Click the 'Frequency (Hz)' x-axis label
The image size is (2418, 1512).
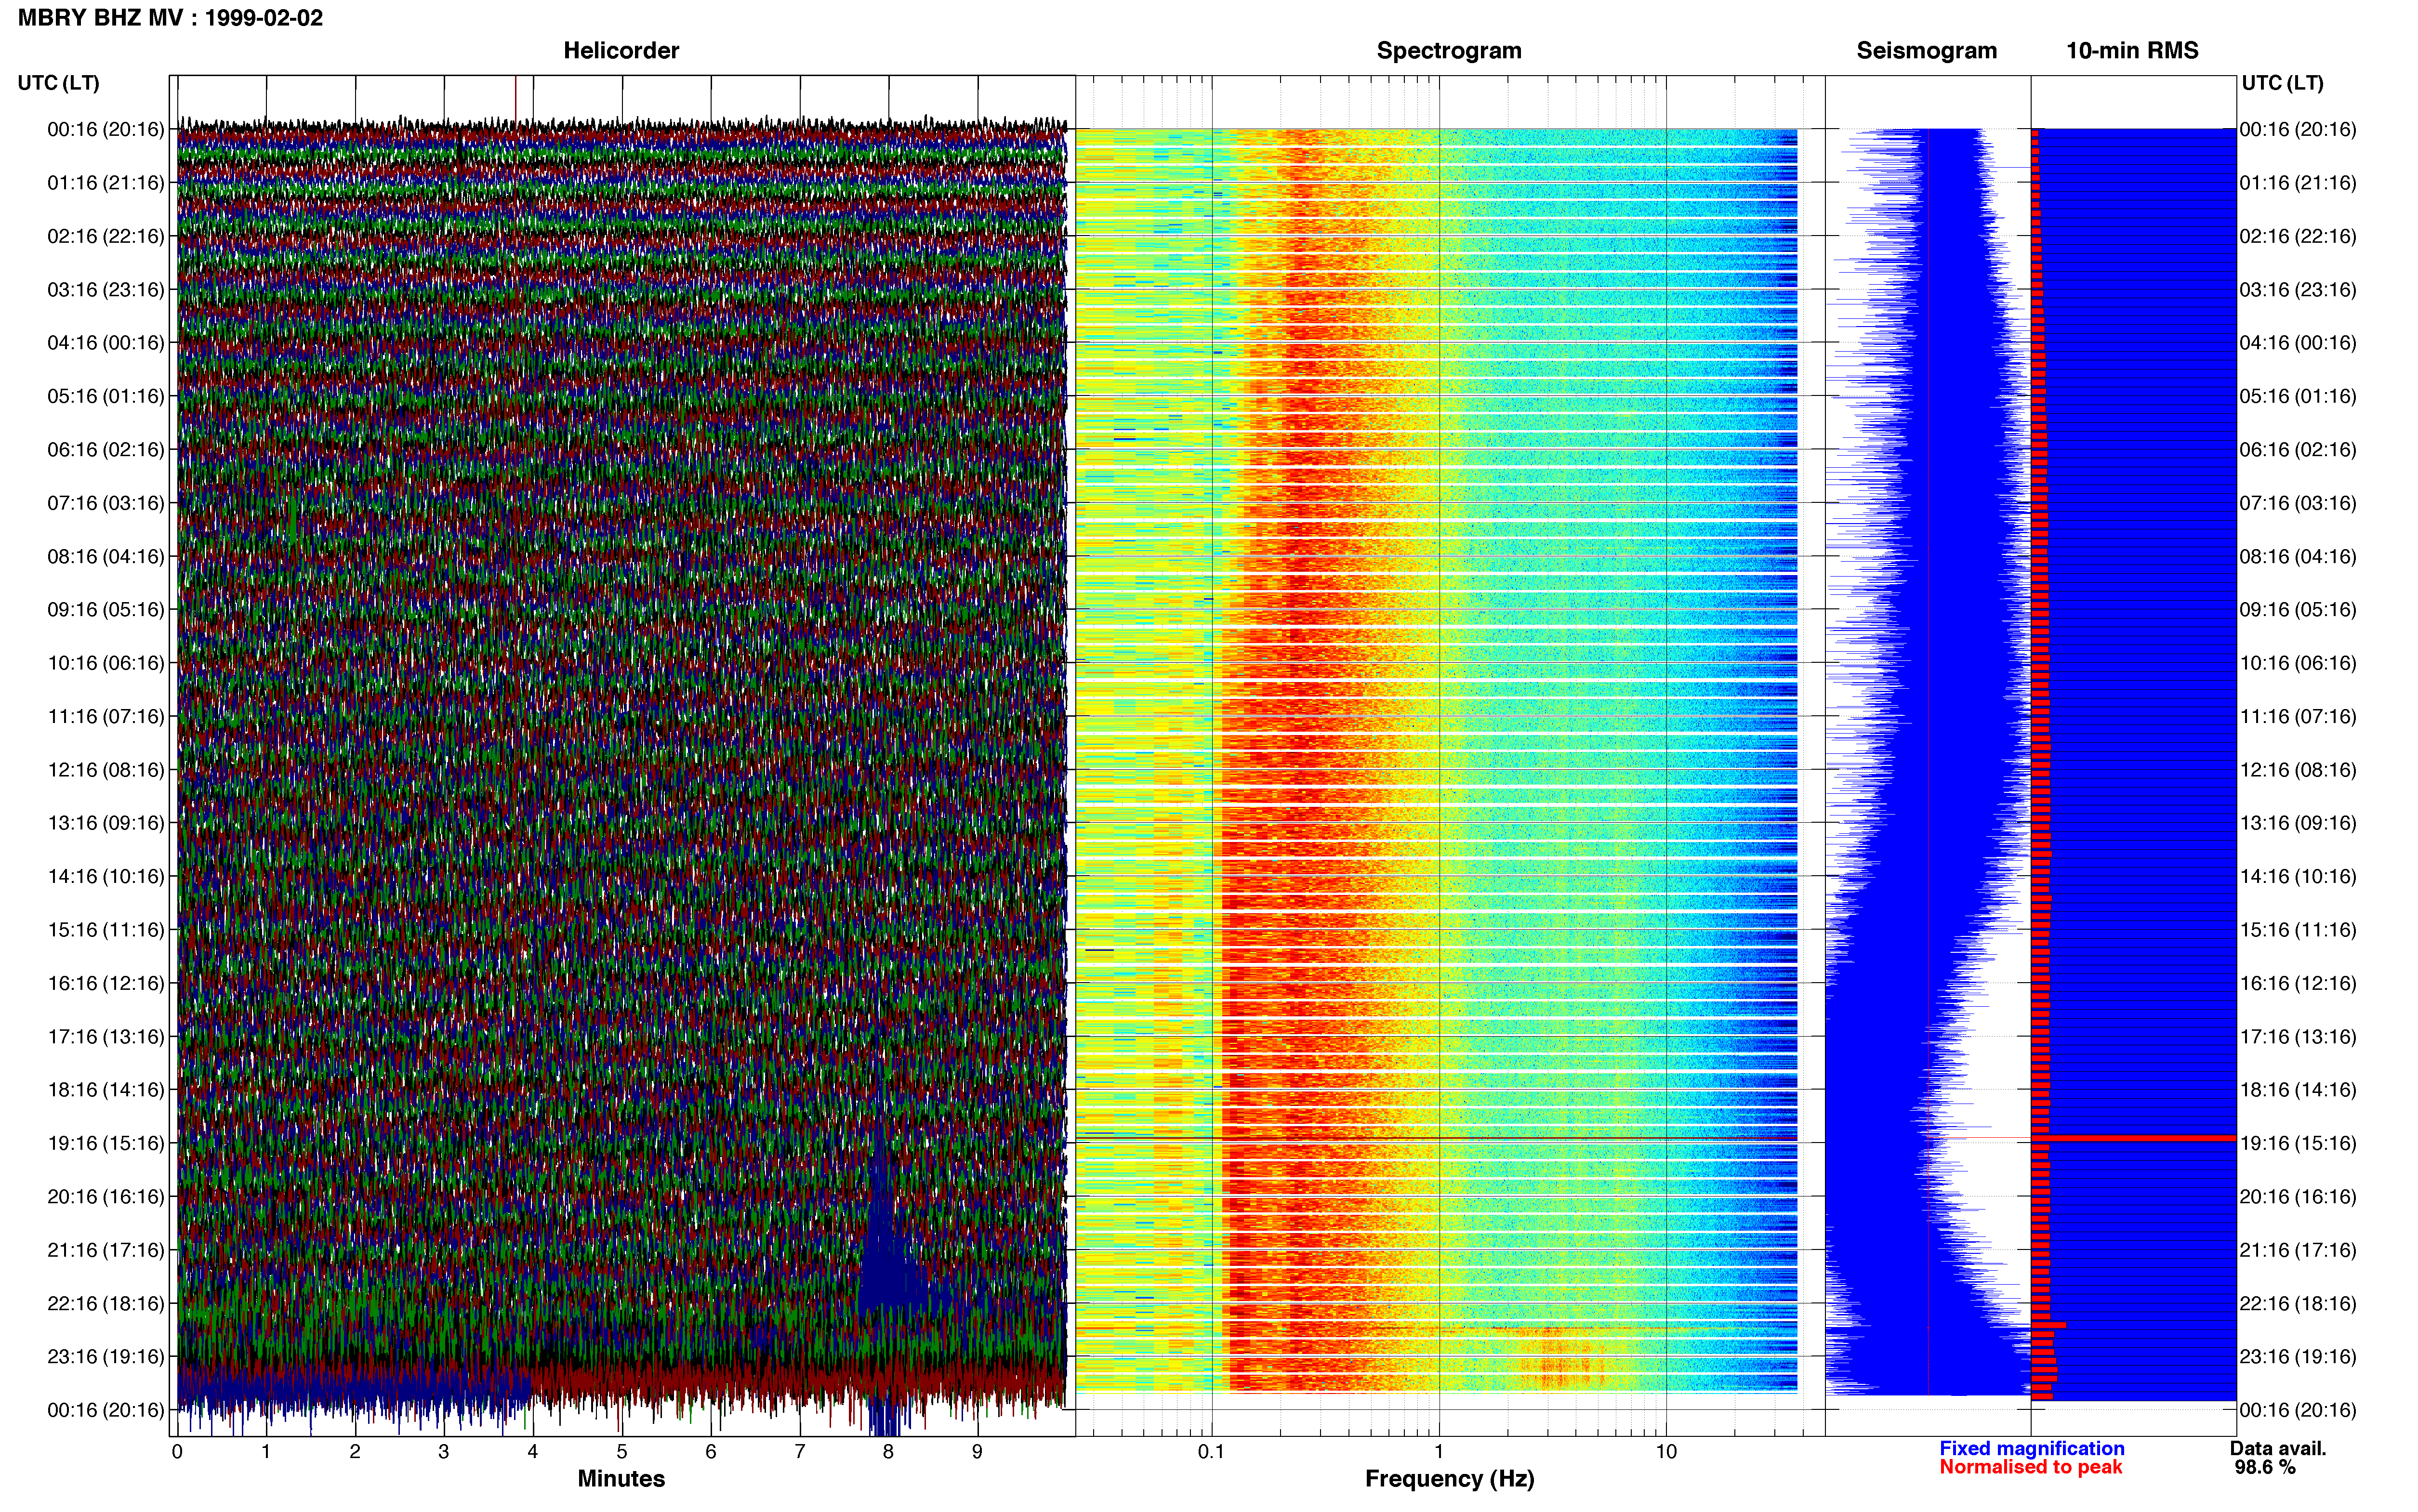pyautogui.click(x=1449, y=1479)
